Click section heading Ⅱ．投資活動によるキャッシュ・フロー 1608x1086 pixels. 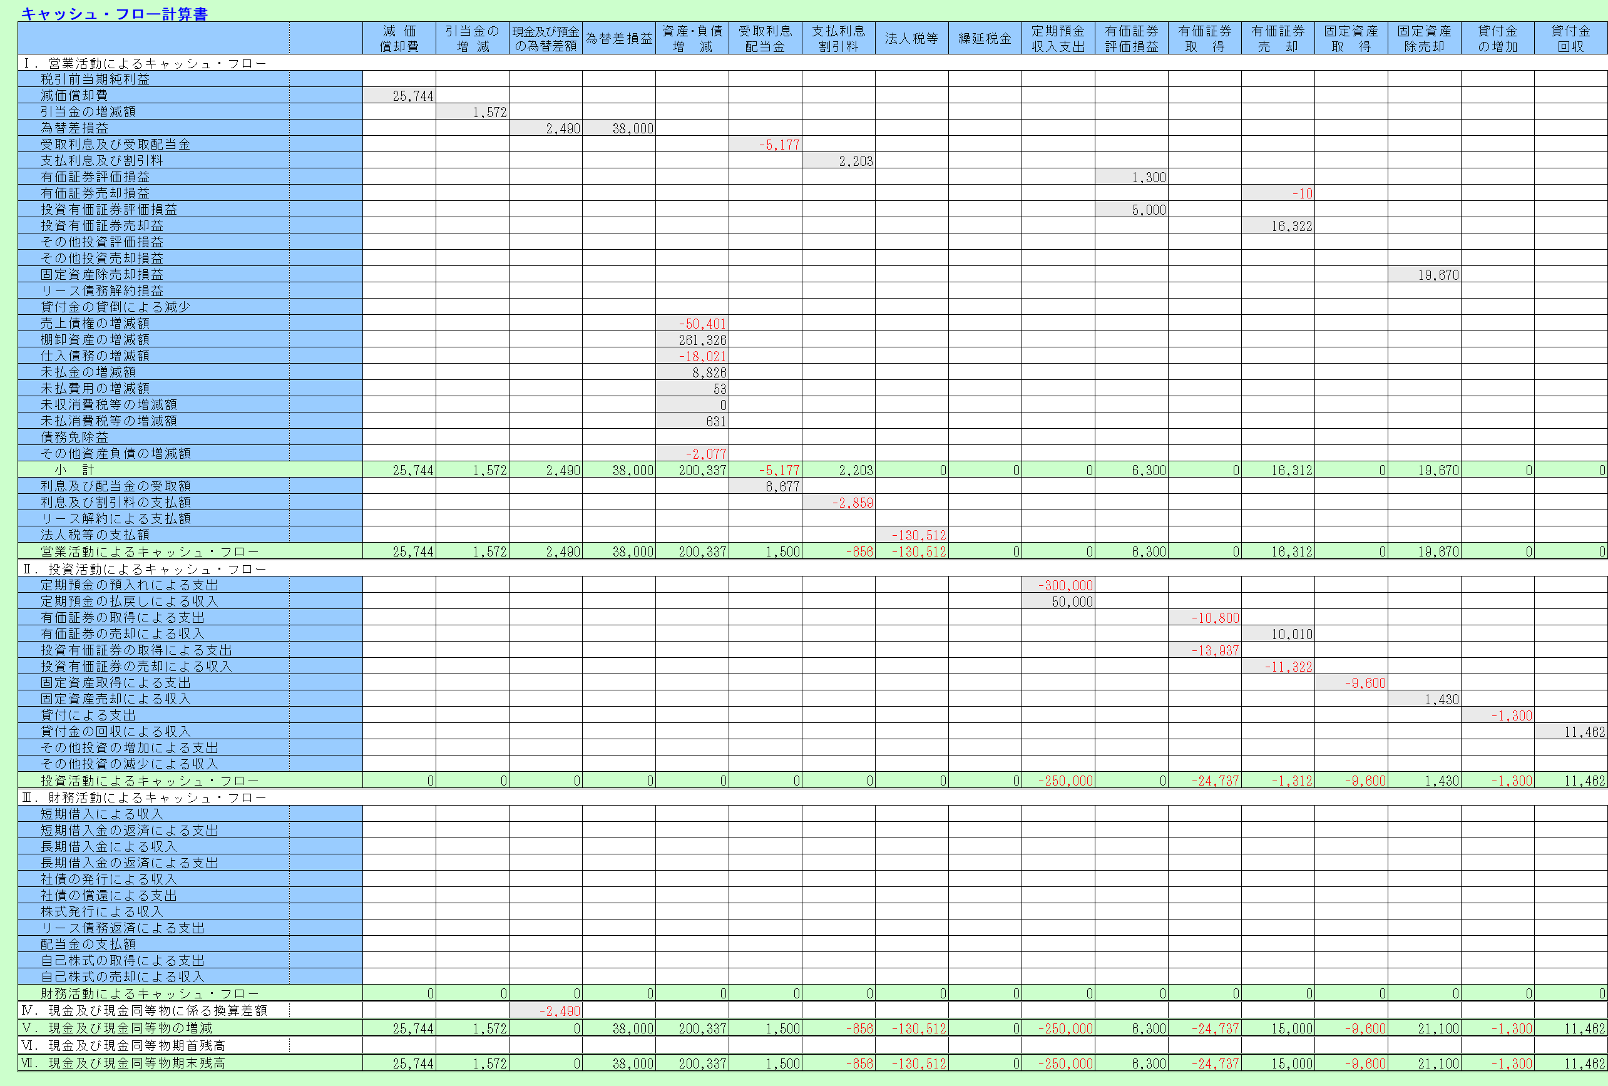[x=144, y=568]
